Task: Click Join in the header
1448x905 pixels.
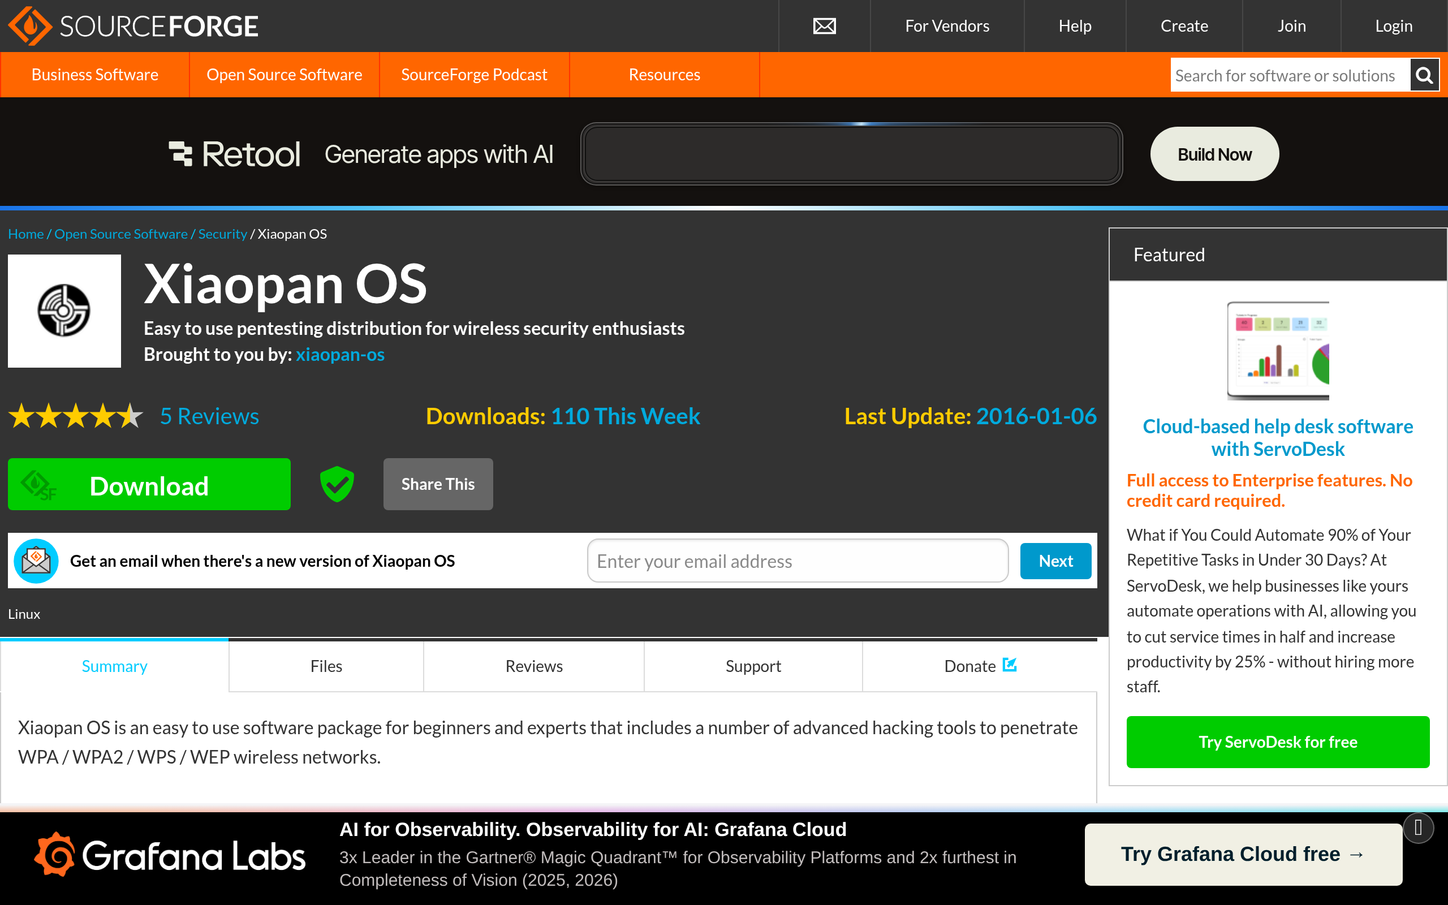Action: (1291, 26)
